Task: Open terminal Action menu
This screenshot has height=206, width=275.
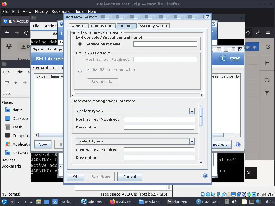Action: pos(50,26)
